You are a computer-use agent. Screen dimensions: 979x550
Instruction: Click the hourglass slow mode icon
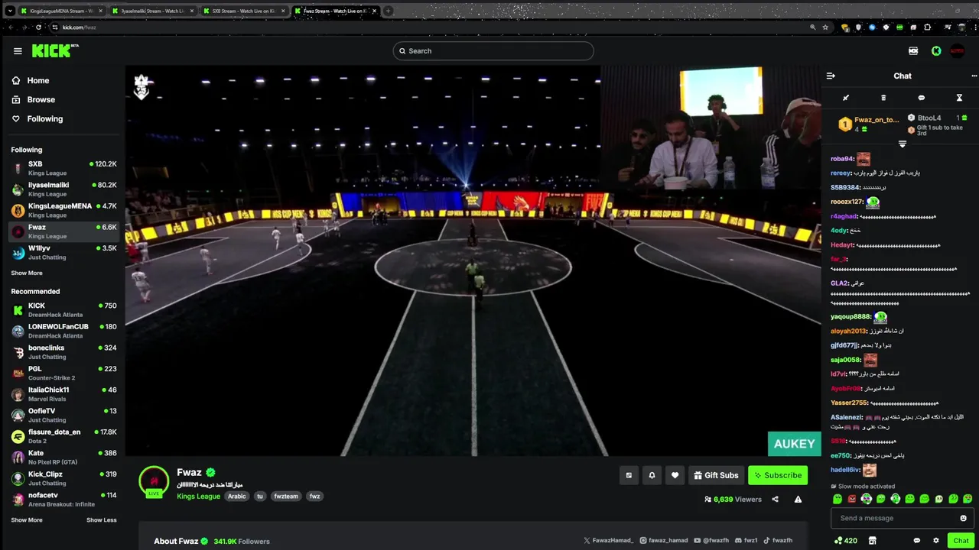click(x=959, y=98)
